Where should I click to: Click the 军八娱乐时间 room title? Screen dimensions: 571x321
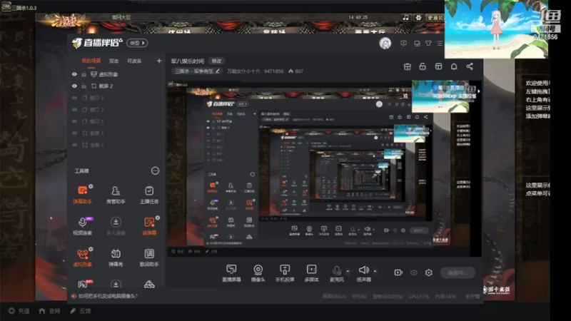pyautogui.click(x=188, y=61)
